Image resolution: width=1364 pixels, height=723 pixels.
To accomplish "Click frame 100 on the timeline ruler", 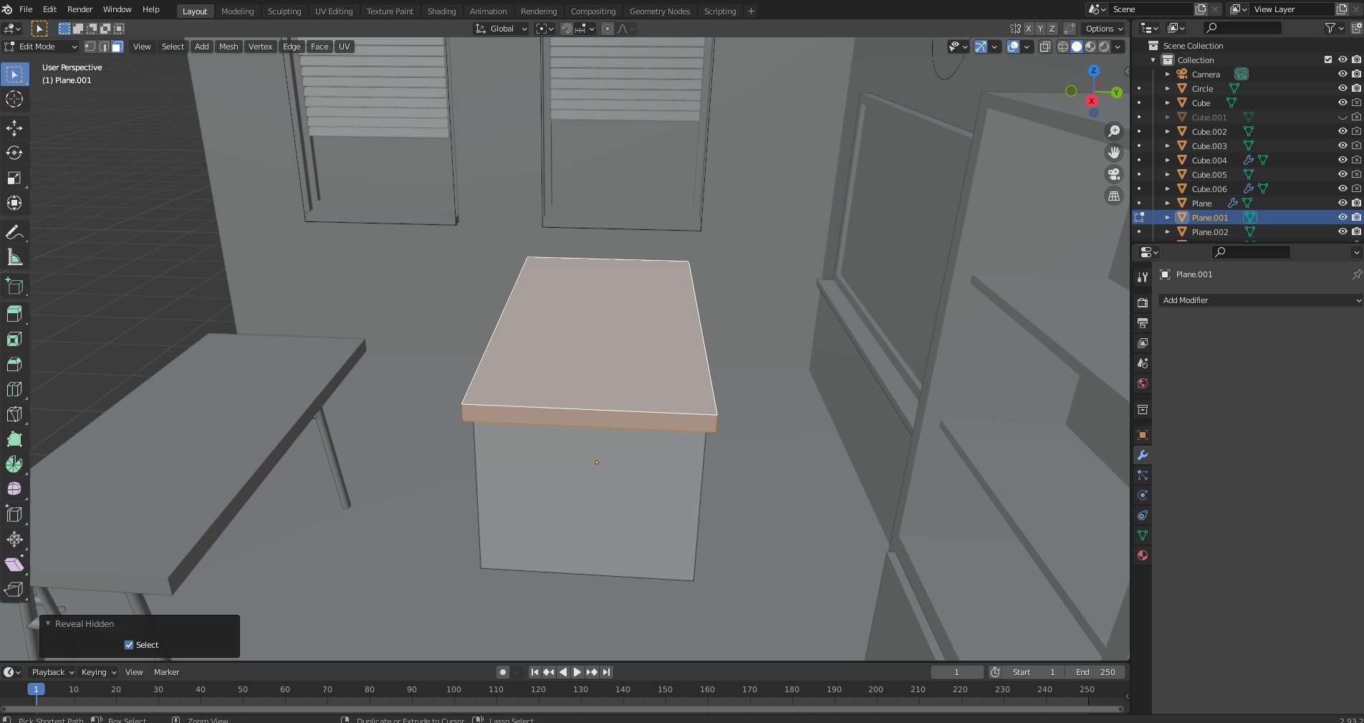I will pyautogui.click(x=453, y=689).
